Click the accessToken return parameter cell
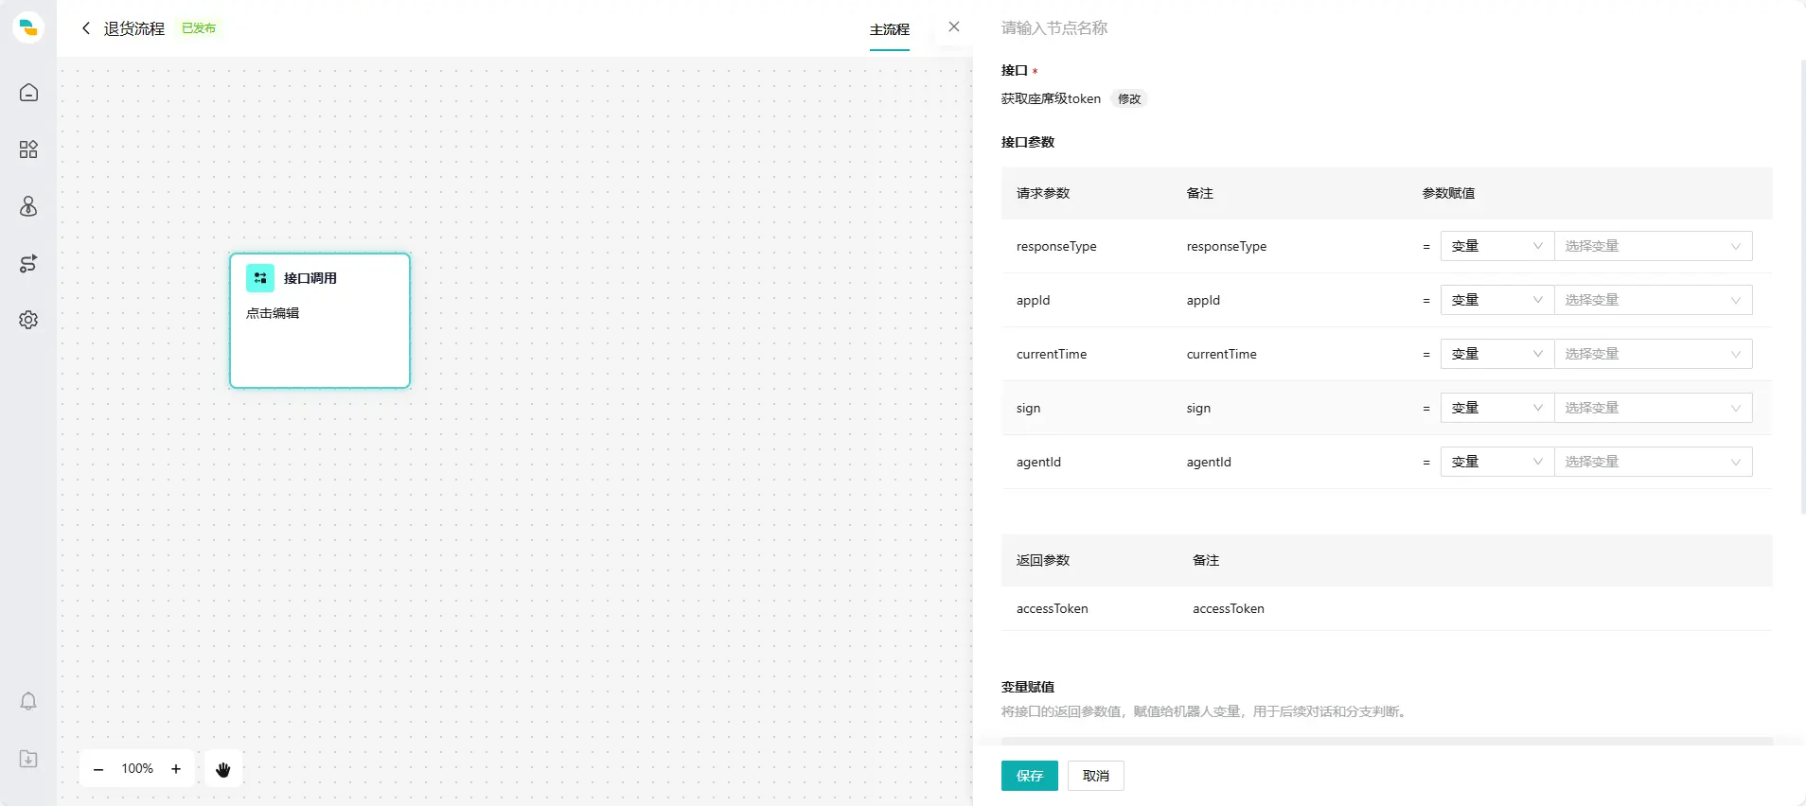Image resolution: width=1806 pixels, height=806 pixels. tap(1052, 608)
